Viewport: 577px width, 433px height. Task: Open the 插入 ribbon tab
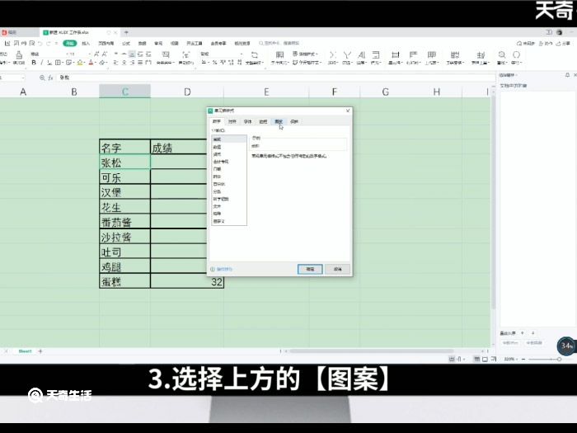click(86, 44)
